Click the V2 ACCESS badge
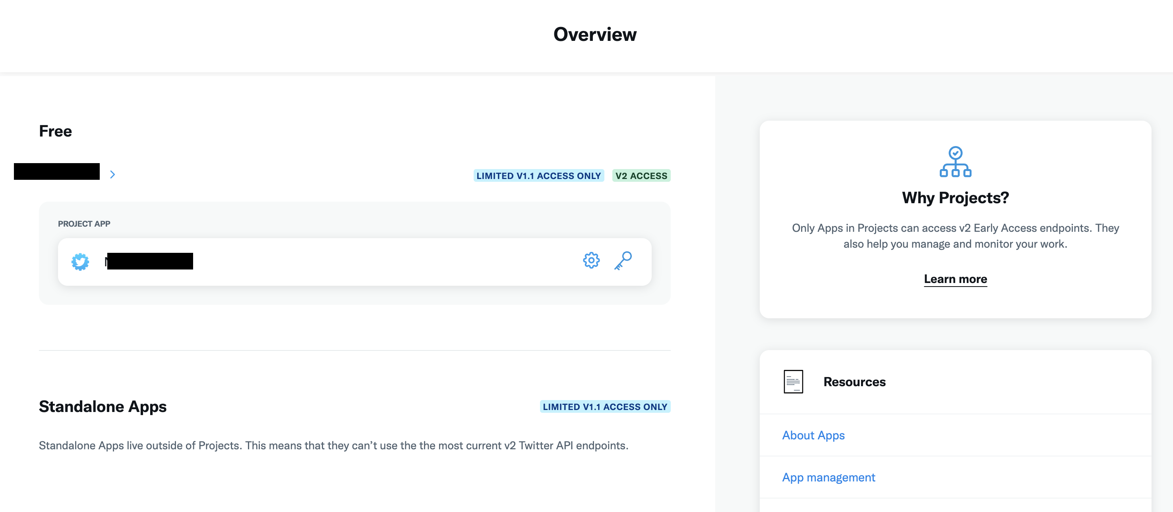Viewport: 1173px width, 512px height. click(641, 175)
